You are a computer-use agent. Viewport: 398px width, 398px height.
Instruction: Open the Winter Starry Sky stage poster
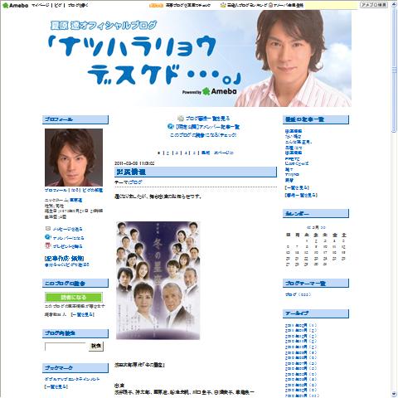158,280
